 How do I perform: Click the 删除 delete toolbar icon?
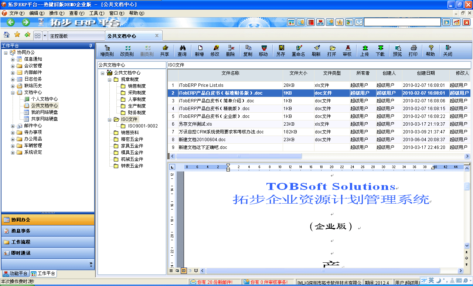230,48
